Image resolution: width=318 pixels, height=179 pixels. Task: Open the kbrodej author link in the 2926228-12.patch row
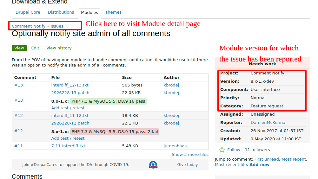click(171, 123)
